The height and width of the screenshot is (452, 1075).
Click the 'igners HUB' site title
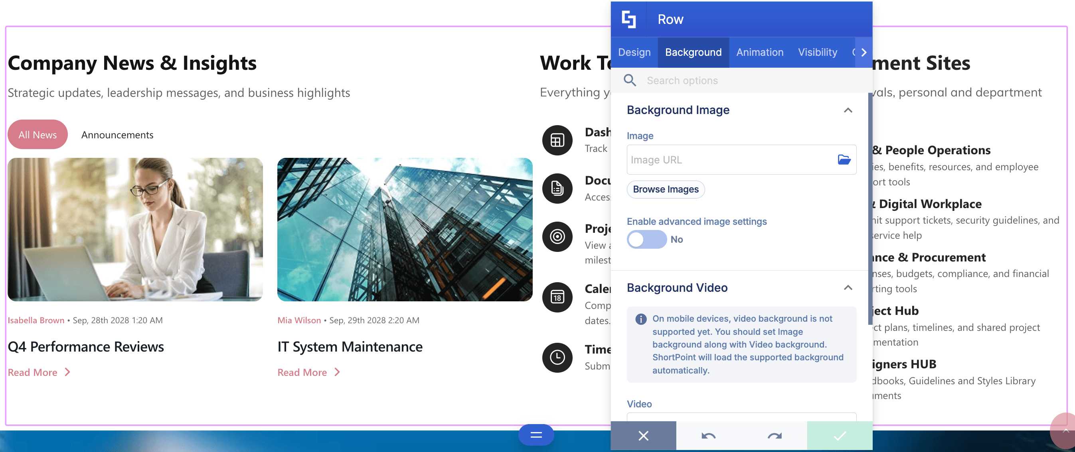tap(904, 364)
